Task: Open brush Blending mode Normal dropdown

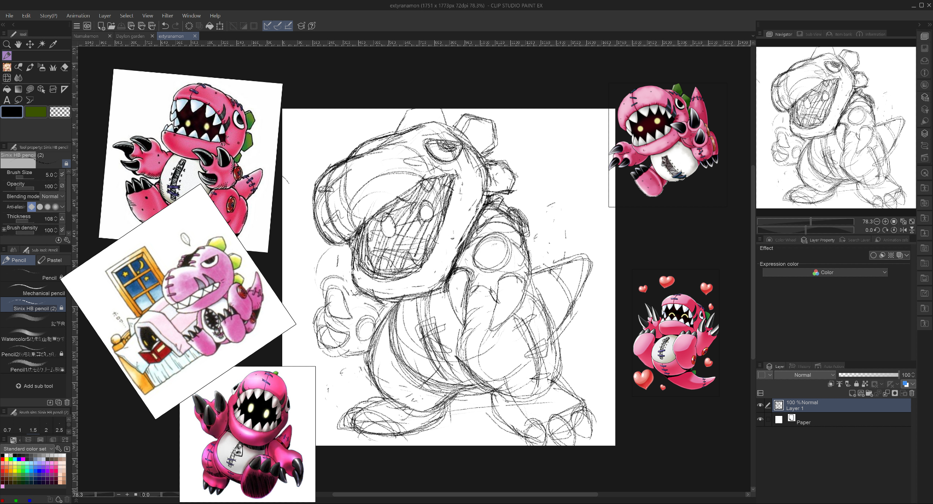Action: 52,196
